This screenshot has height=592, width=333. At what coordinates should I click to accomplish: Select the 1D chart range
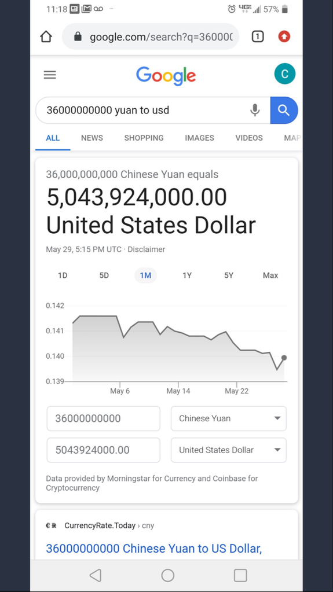(x=63, y=275)
